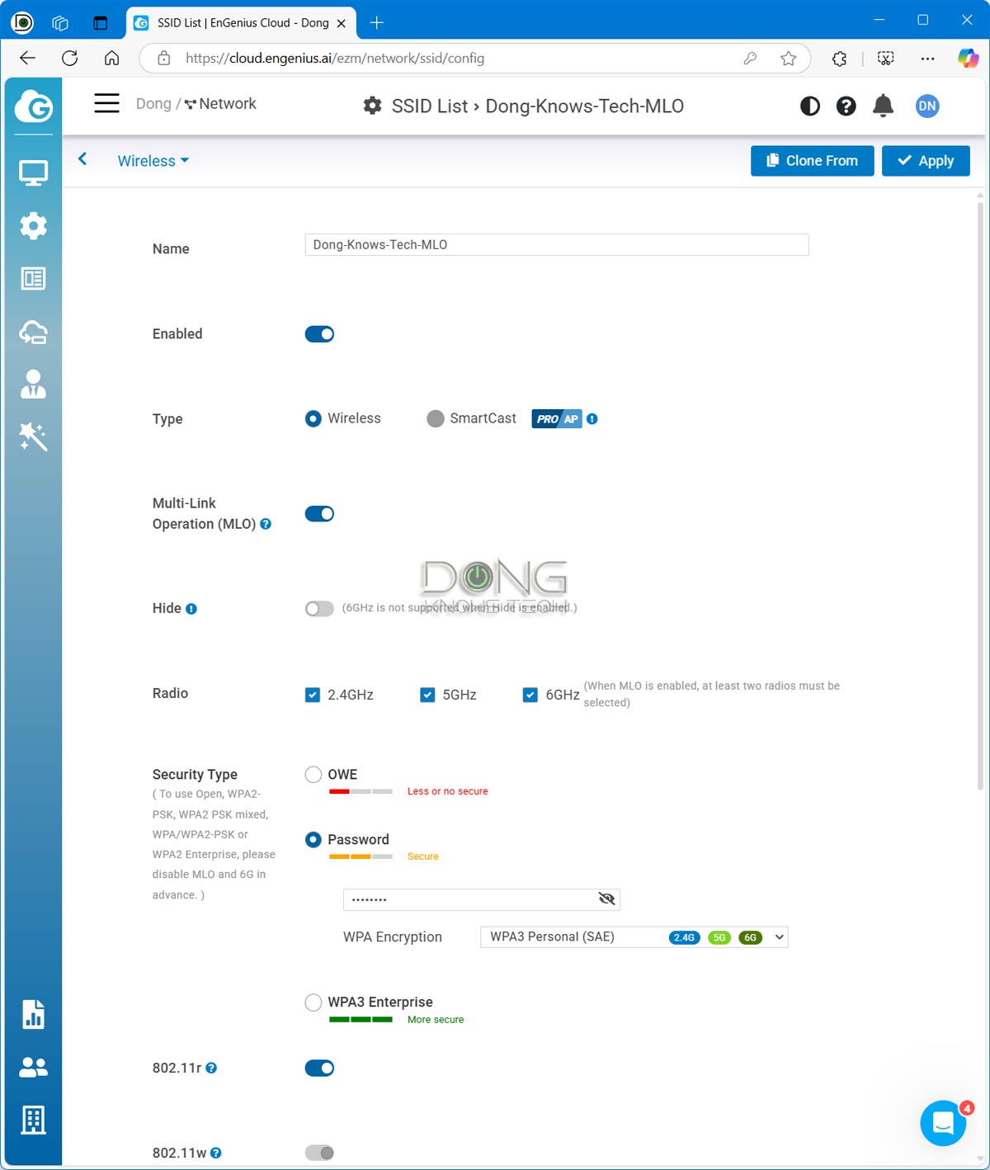Open the monitor dashboard sidebar icon
The width and height of the screenshot is (990, 1170).
(33, 173)
